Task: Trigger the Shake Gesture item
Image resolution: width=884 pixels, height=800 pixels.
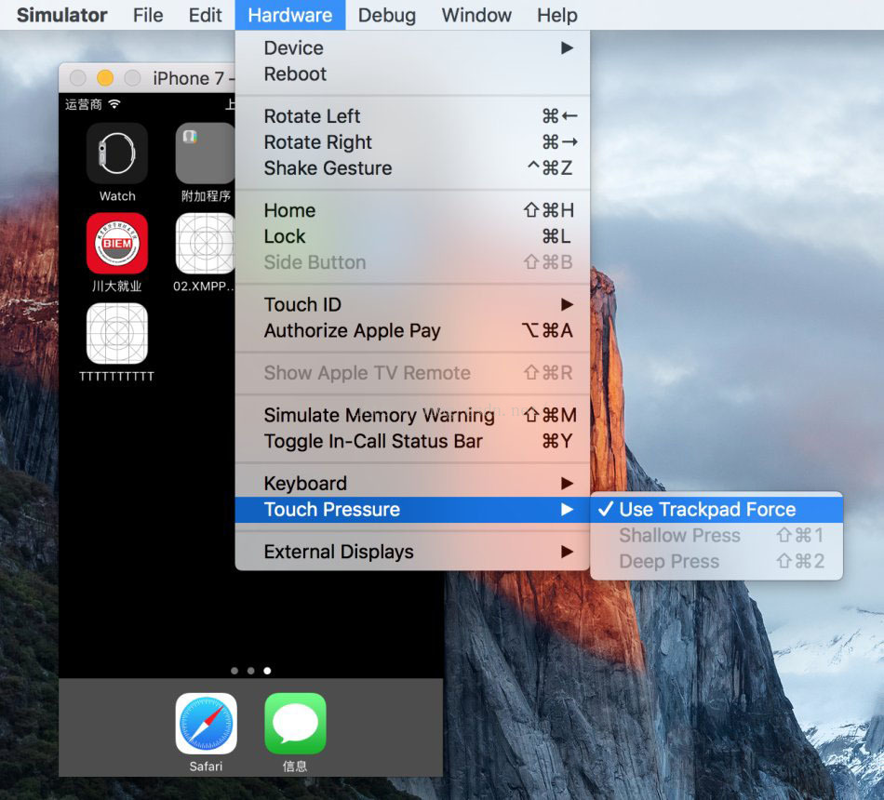Action: point(412,168)
